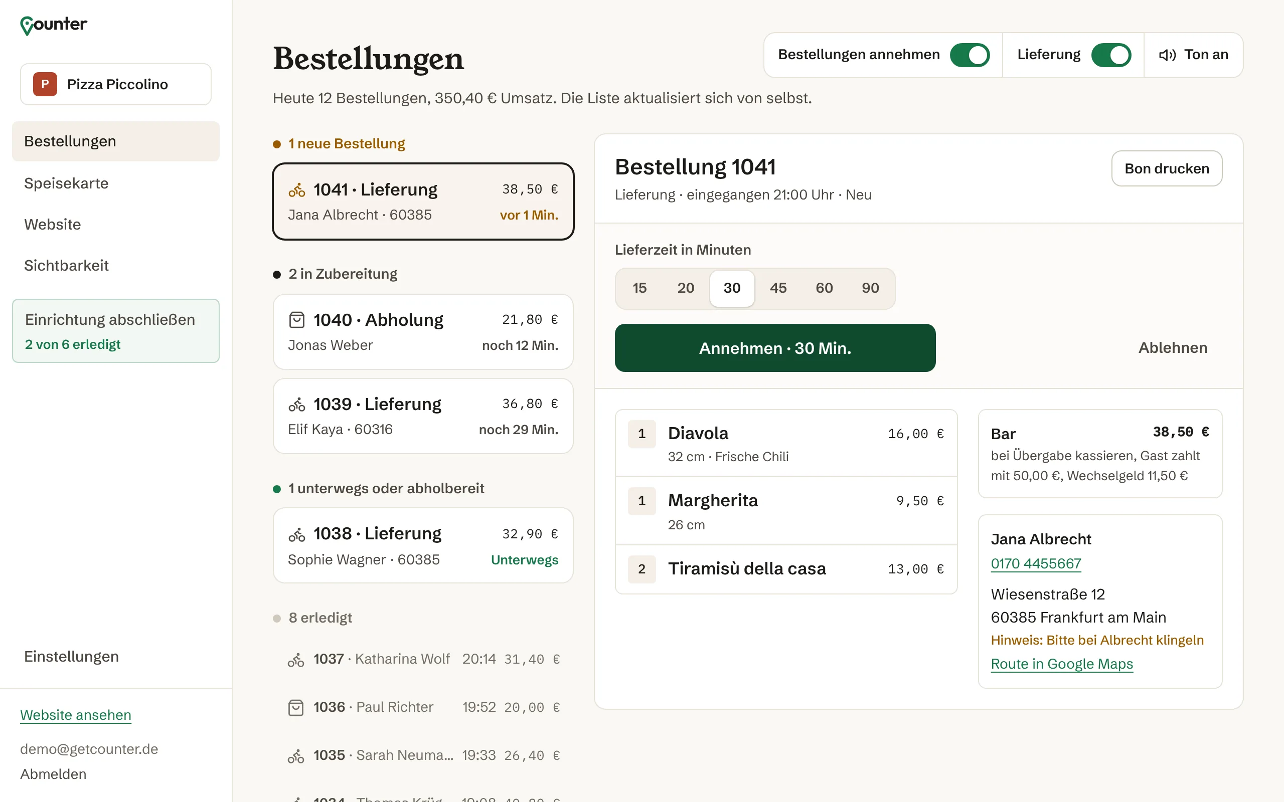The image size is (1284, 802).
Task: Select 20 minutes delivery time
Action: tap(686, 288)
